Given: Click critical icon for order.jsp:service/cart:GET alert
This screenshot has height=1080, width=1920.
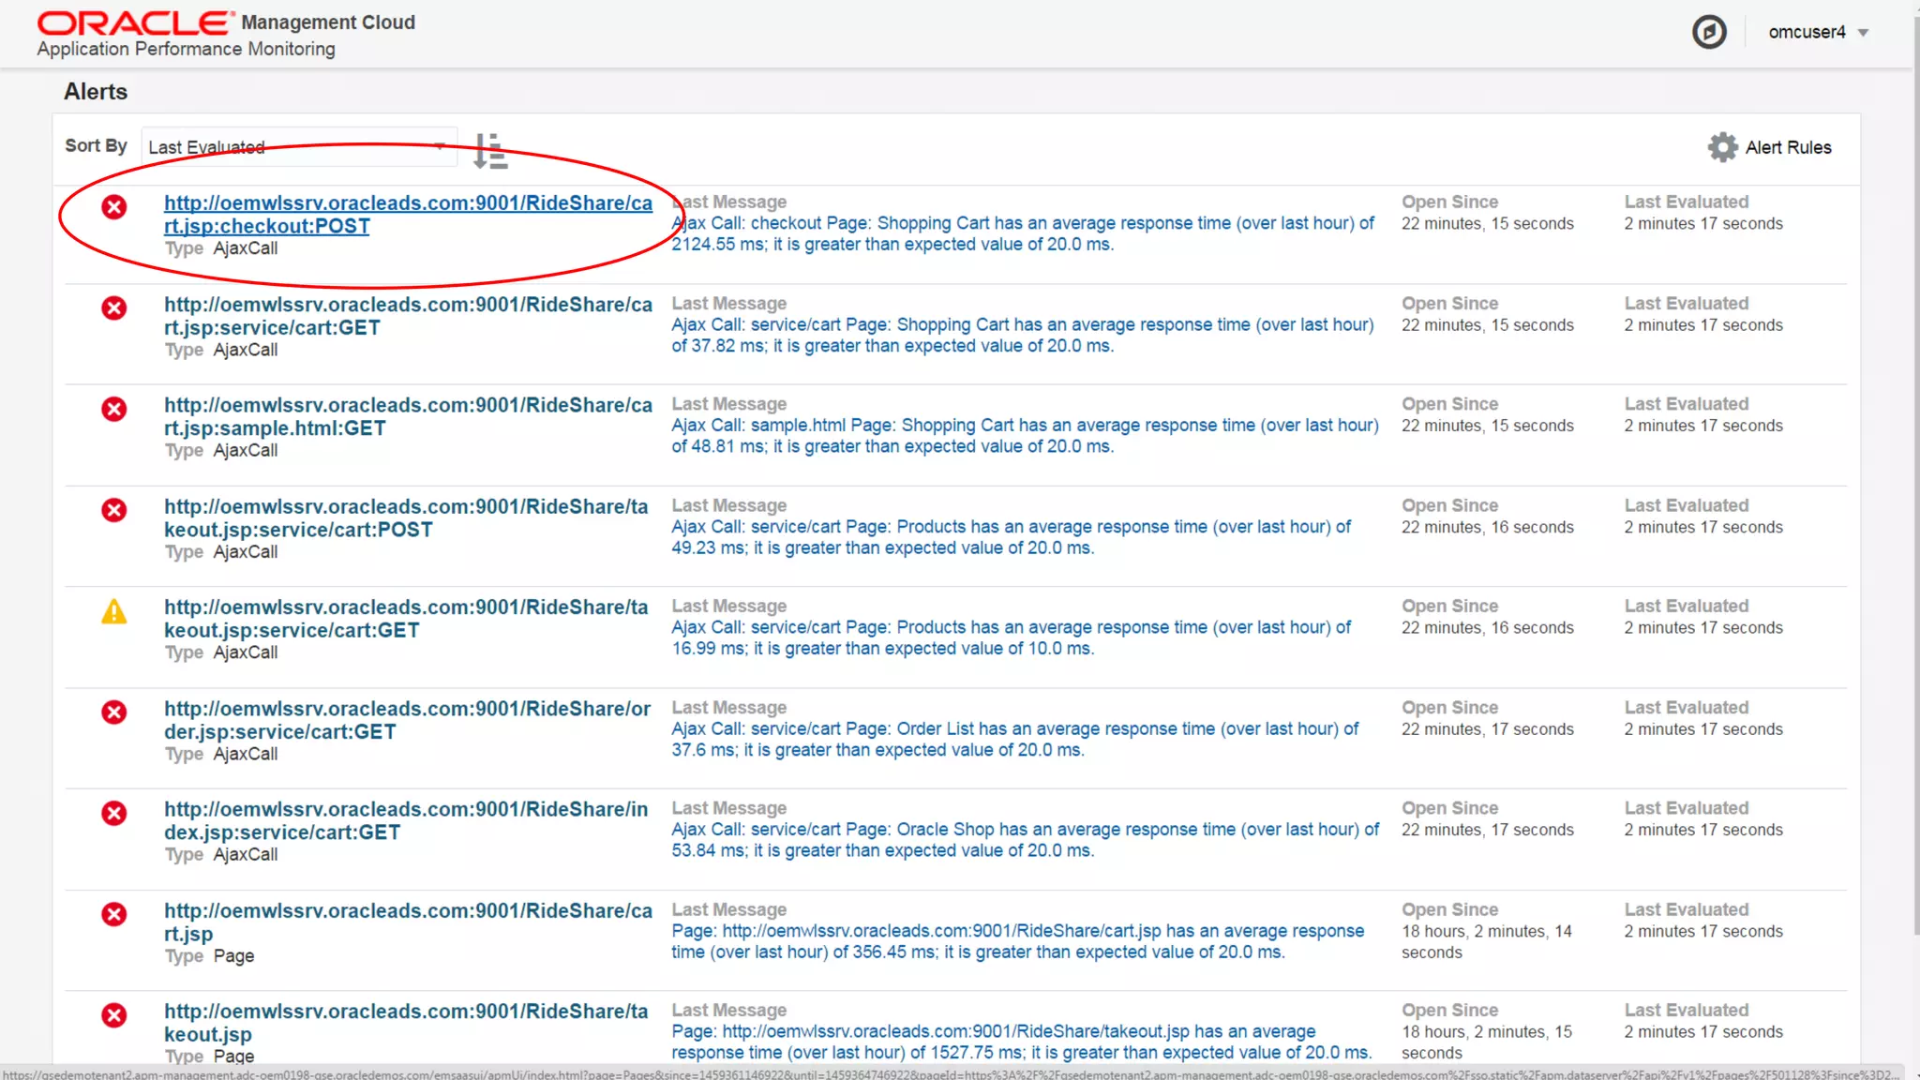Looking at the screenshot, I should tap(114, 712).
